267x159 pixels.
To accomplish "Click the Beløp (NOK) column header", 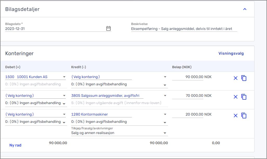I will [x=182, y=67].
